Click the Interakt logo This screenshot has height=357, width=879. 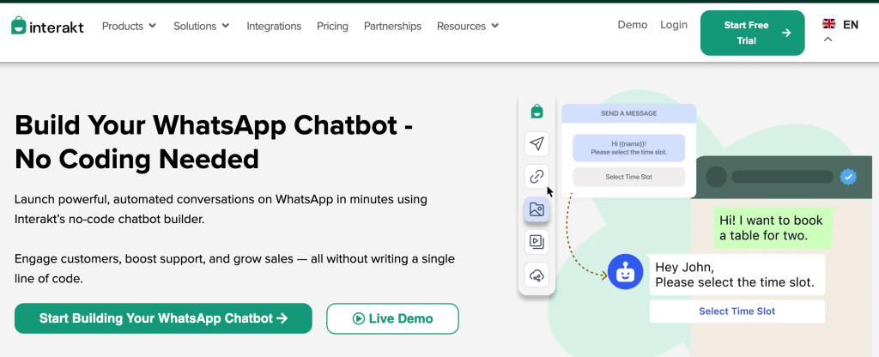click(48, 26)
